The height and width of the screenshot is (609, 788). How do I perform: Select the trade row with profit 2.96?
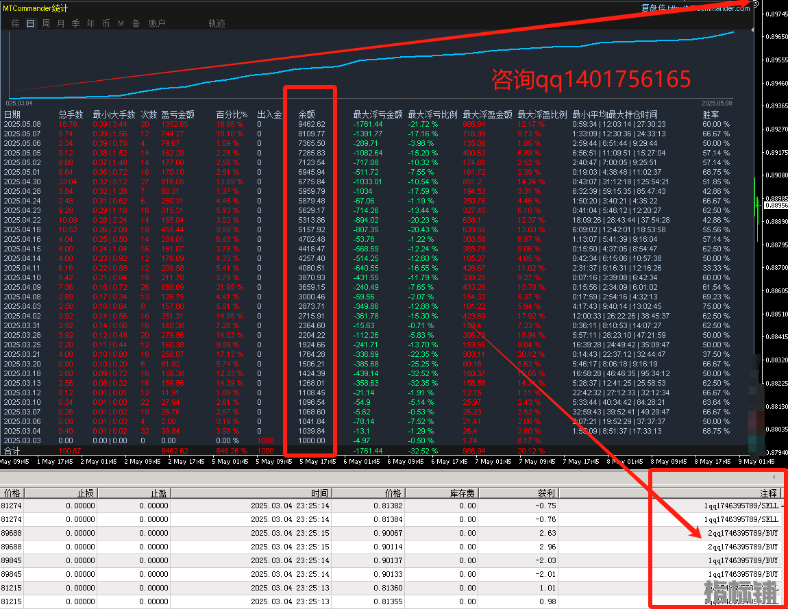[x=392, y=547]
